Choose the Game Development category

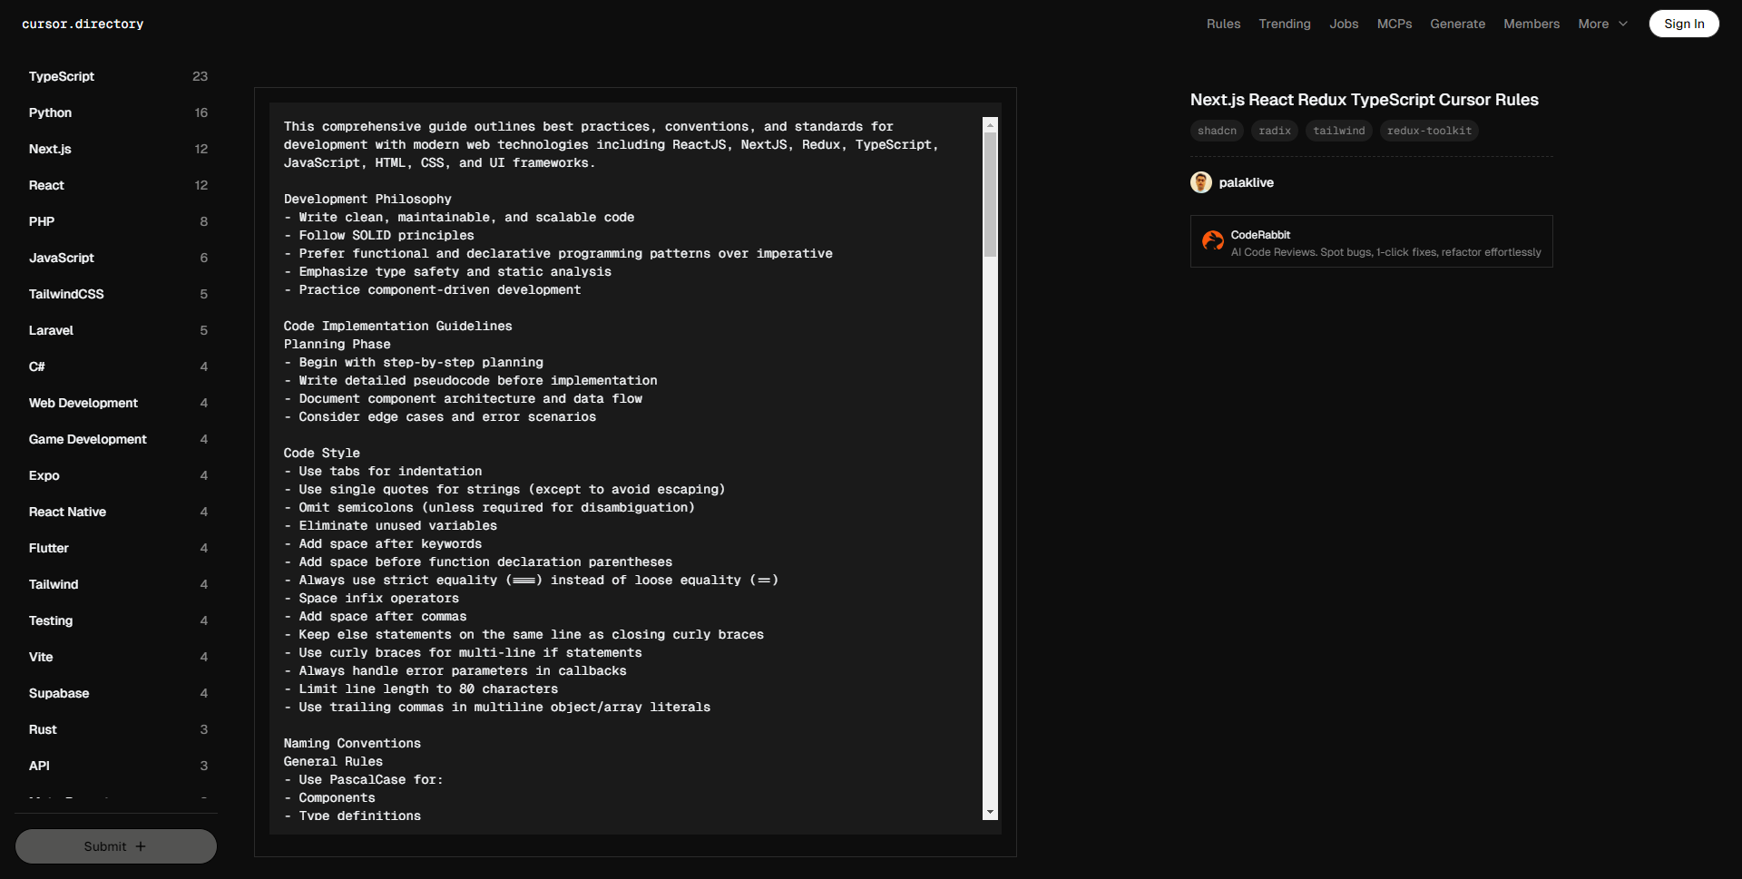pyautogui.click(x=87, y=439)
